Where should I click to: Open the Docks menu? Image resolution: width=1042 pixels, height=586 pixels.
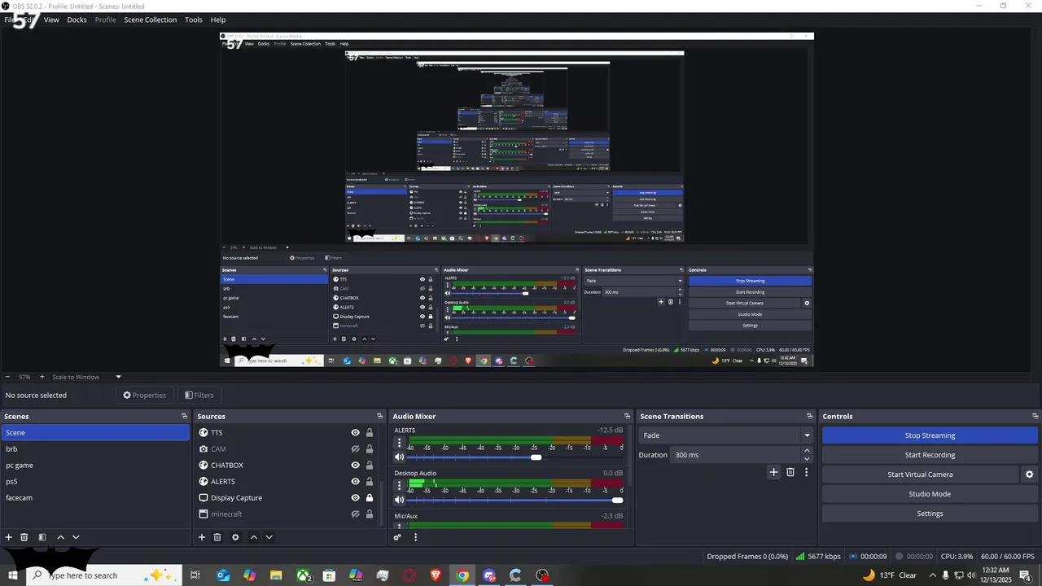click(77, 20)
